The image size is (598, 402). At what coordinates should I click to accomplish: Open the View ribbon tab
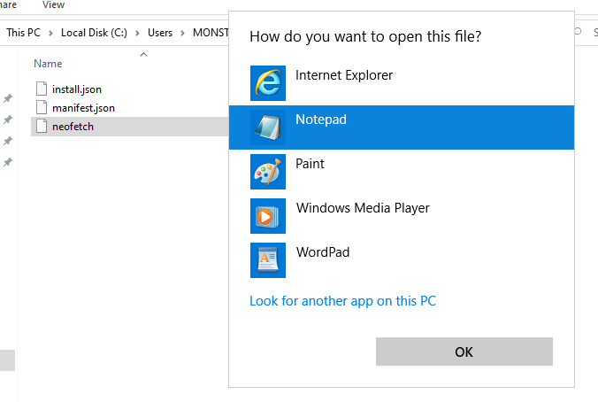53,5
